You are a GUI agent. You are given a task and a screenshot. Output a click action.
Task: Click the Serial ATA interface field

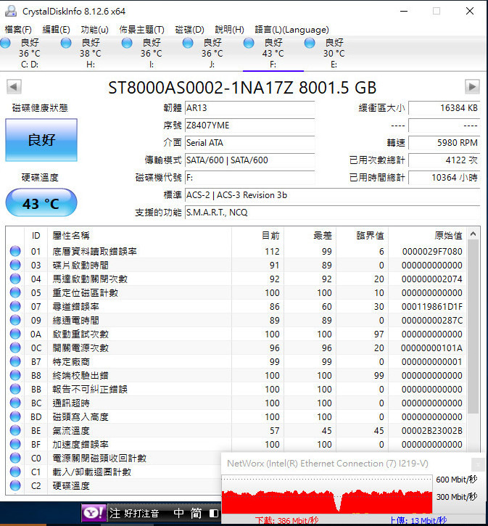[249, 143]
